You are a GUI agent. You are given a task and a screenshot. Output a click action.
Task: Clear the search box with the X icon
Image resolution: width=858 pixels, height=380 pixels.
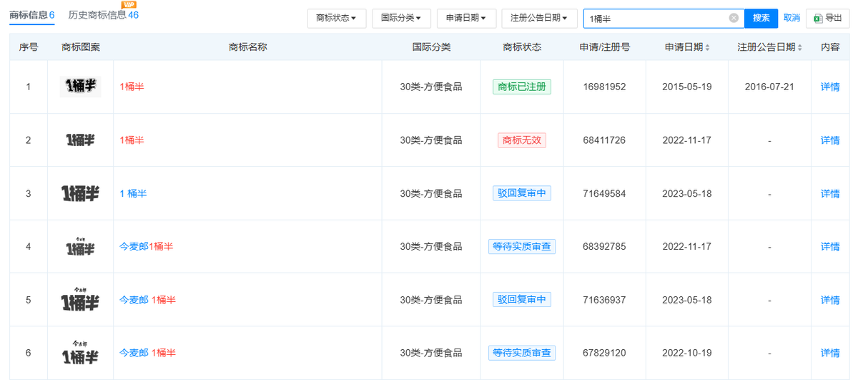point(734,18)
